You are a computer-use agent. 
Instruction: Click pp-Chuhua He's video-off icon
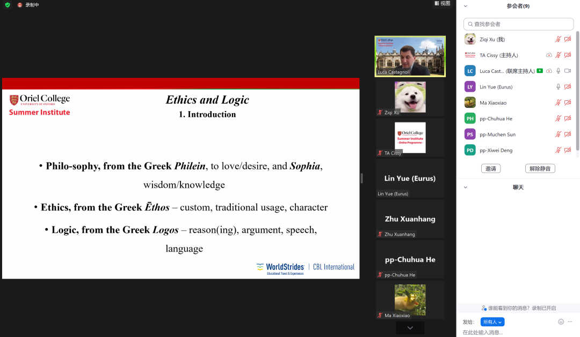(x=568, y=119)
